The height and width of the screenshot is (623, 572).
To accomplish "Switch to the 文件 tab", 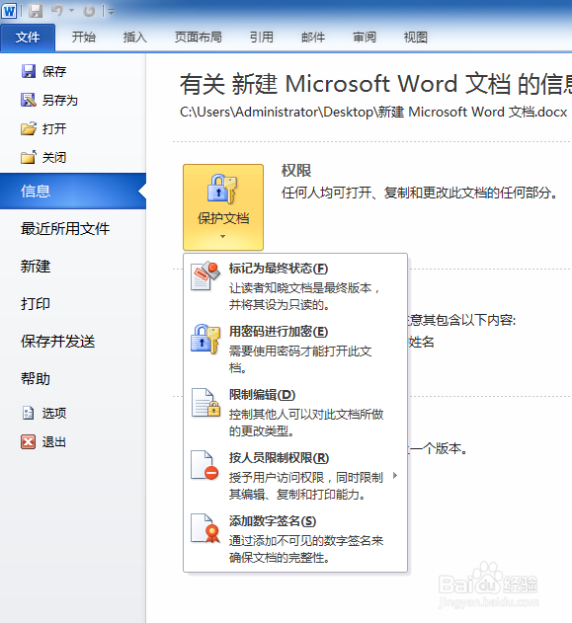I will click(x=28, y=38).
